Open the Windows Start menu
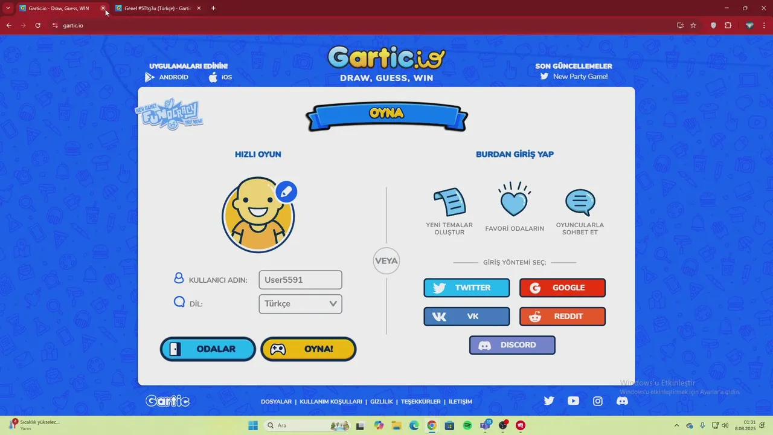Screen dimensions: 773x435 pos(252,425)
